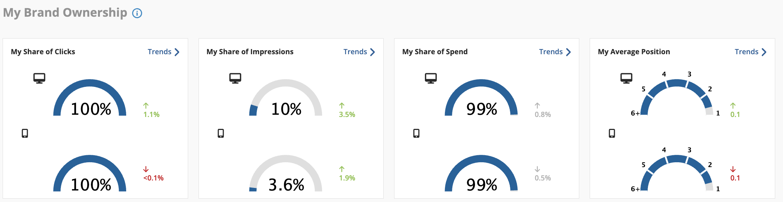Click the info icon beside My Brand Ownership

point(137,13)
